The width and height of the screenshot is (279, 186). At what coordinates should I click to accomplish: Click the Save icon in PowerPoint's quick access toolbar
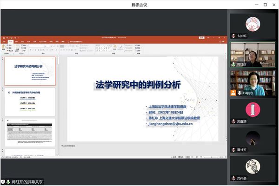coord(3,38)
